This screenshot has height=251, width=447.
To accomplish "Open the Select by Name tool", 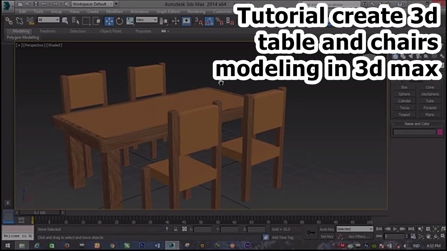I will click(76, 21).
